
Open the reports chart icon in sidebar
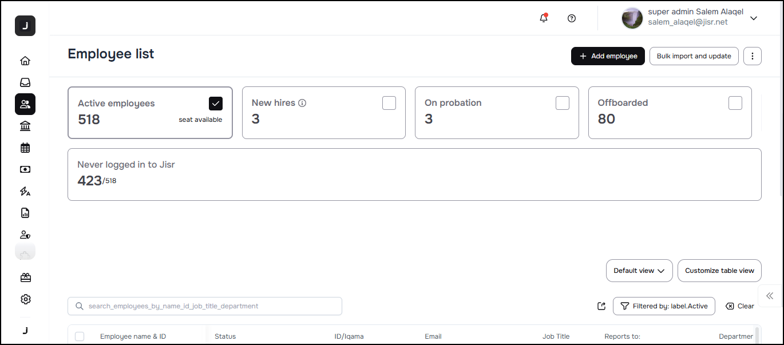[25, 213]
